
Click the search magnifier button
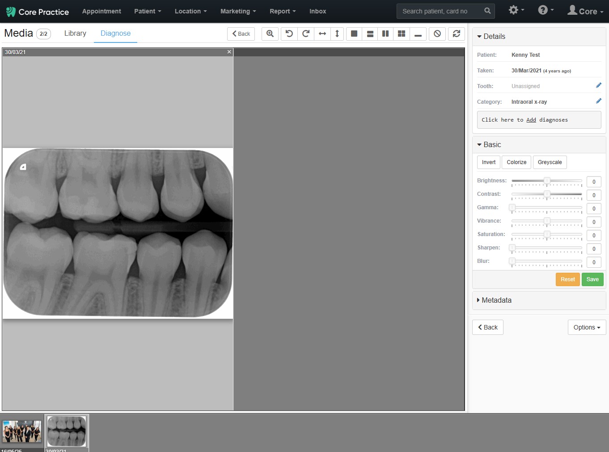pos(487,11)
